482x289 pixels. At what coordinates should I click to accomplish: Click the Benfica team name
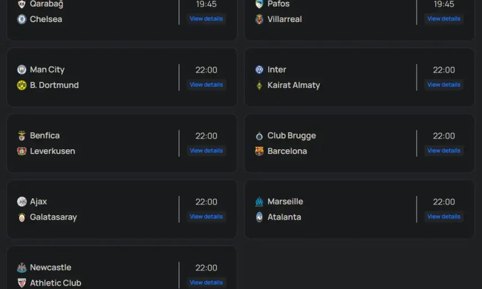coord(45,136)
